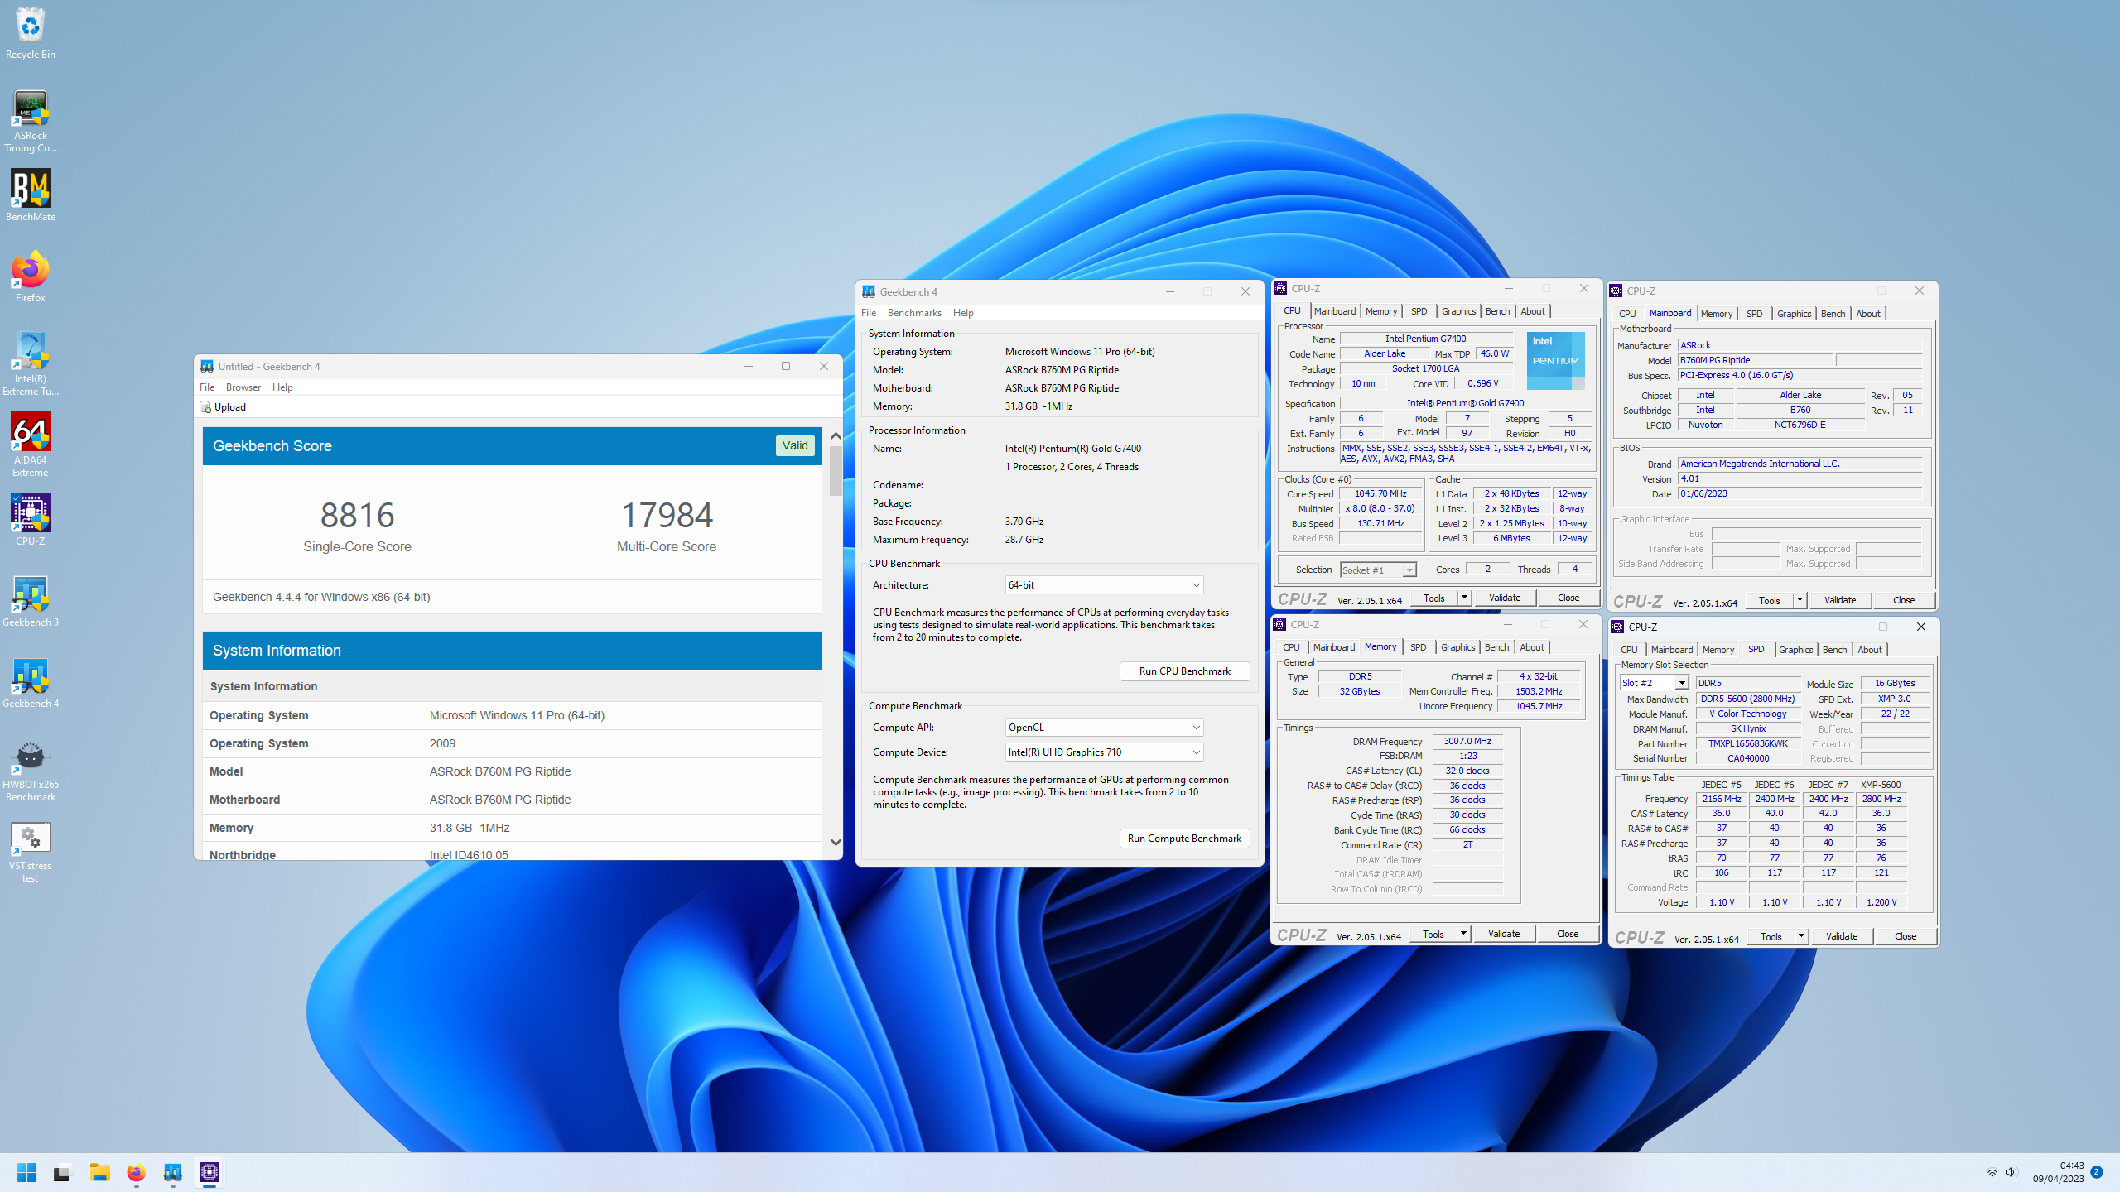Click scrollbar down arrow in Geekbench results
Viewport: 2120px width, 1192px height.
point(836,843)
